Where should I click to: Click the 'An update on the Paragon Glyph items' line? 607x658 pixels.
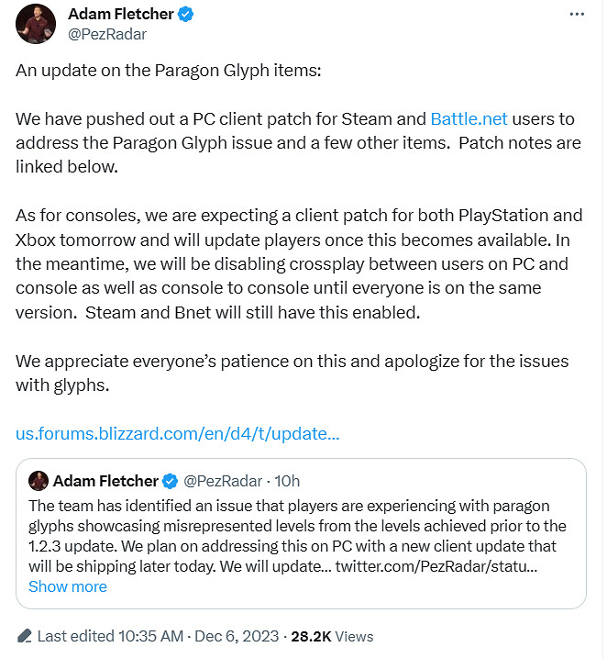(x=169, y=71)
